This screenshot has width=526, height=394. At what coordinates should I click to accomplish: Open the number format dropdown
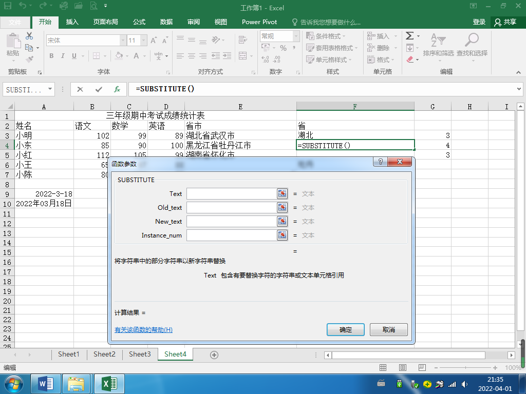[x=296, y=36]
